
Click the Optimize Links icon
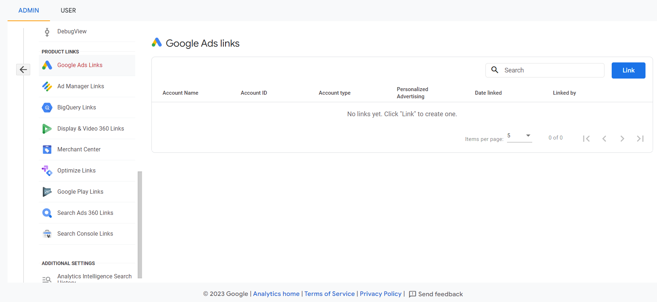click(x=47, y=171)
